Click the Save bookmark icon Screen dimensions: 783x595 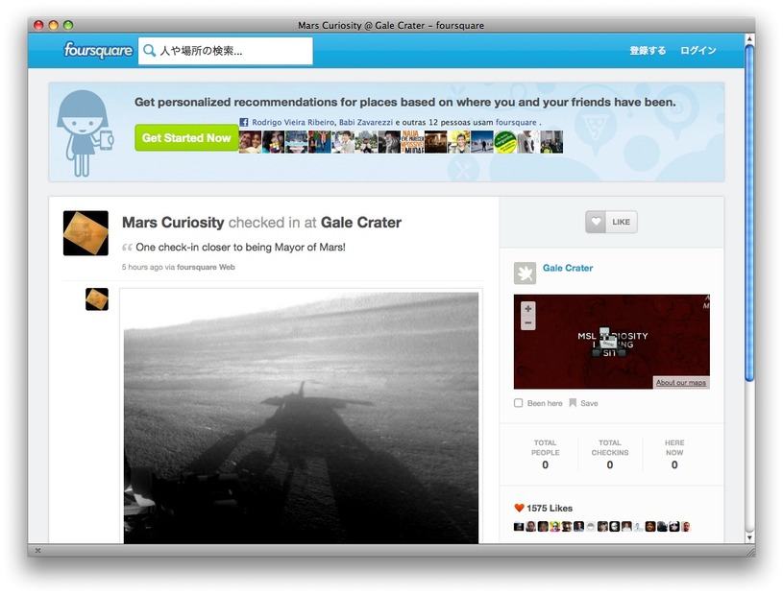[573, 403]
